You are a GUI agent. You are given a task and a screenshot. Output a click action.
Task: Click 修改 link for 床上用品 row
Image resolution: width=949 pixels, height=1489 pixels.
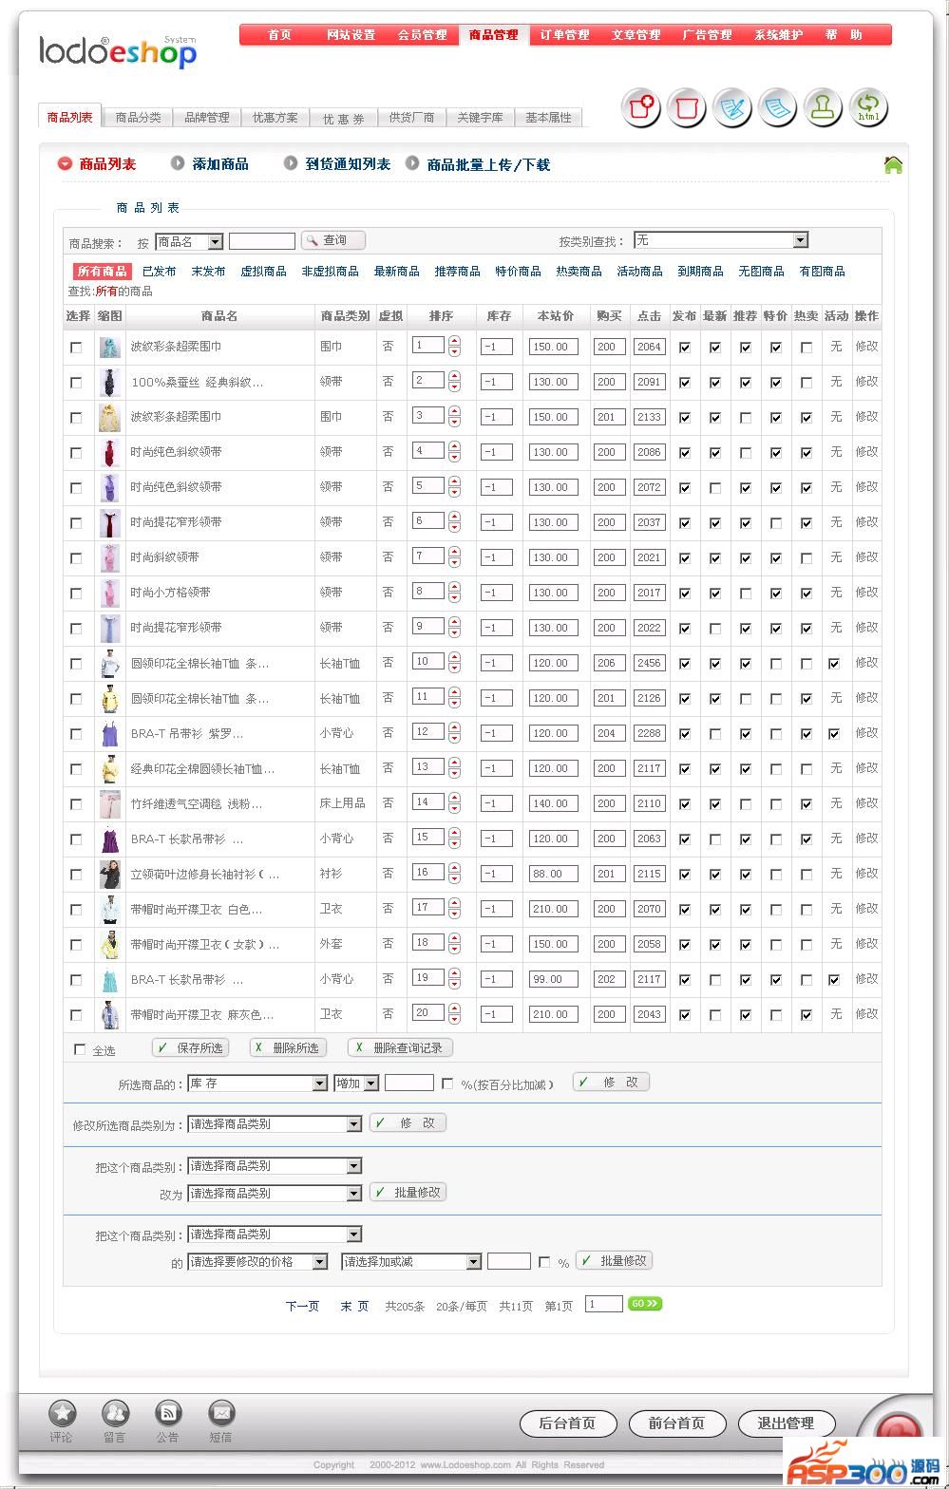click(866, 803)
